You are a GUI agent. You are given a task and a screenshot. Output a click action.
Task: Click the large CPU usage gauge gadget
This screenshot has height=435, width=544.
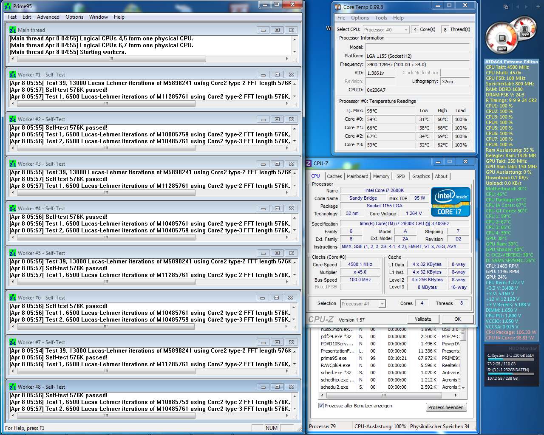click(x=501, y=39)
